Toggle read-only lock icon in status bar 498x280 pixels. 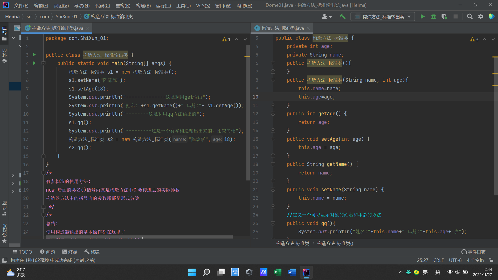coord(491,260)
